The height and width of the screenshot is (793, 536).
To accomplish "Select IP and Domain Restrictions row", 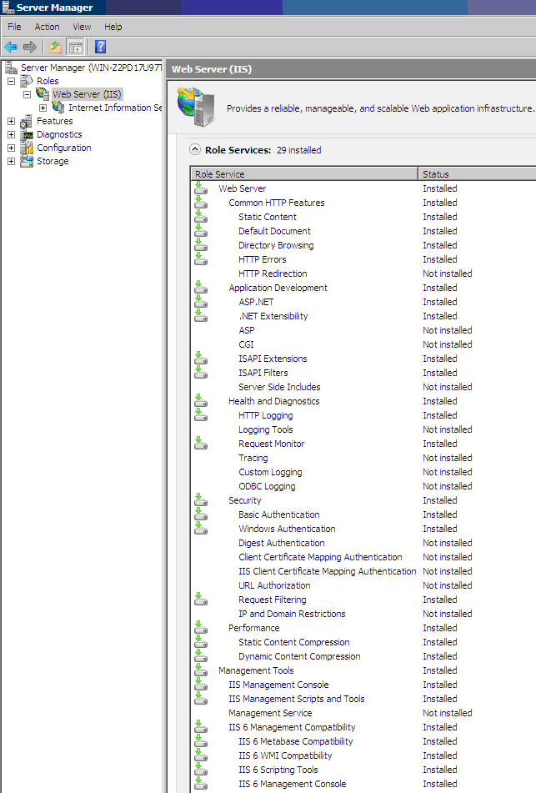I will pos(363,614).
